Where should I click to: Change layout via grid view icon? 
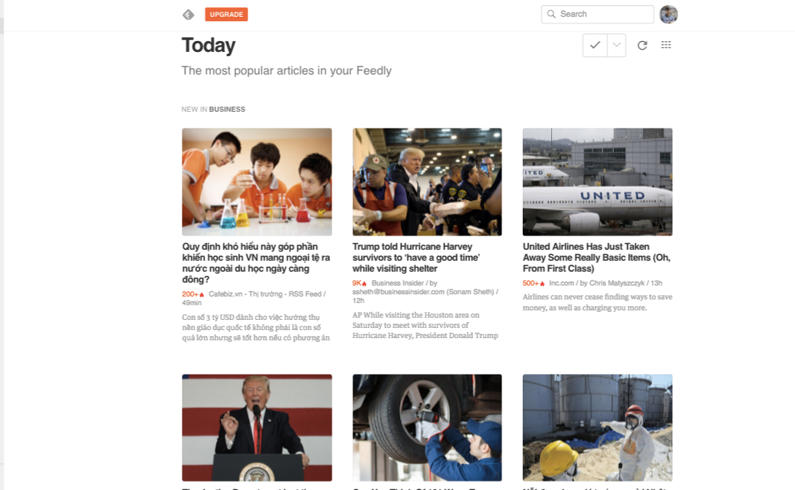point(666,45)
